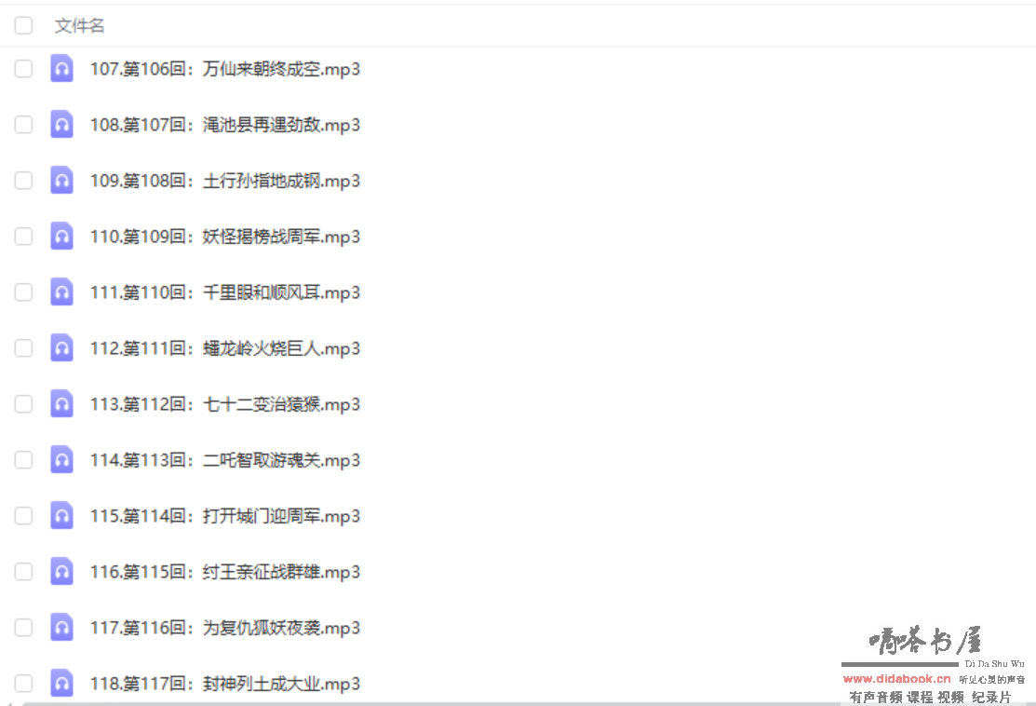
Task: Click the audio icon for 109.第108回 file
Action: pos(61,181)
